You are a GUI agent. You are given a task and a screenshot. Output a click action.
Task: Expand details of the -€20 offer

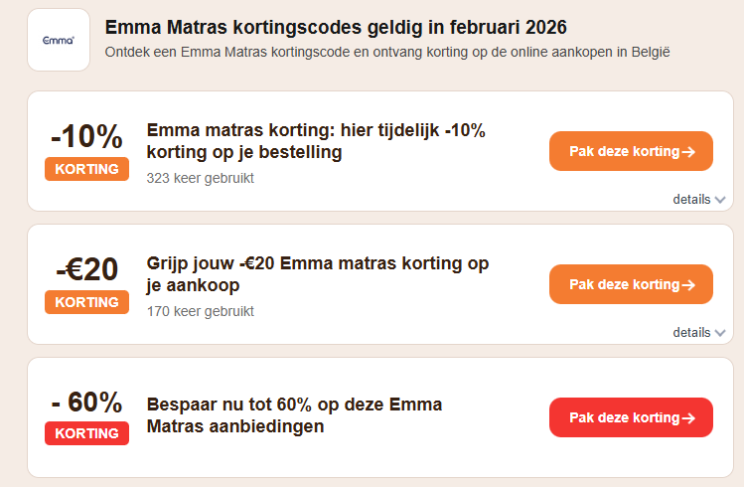[x=691, y=332]
